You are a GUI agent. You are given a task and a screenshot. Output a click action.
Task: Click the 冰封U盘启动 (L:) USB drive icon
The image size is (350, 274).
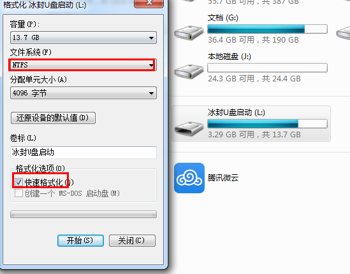[189, 128]
